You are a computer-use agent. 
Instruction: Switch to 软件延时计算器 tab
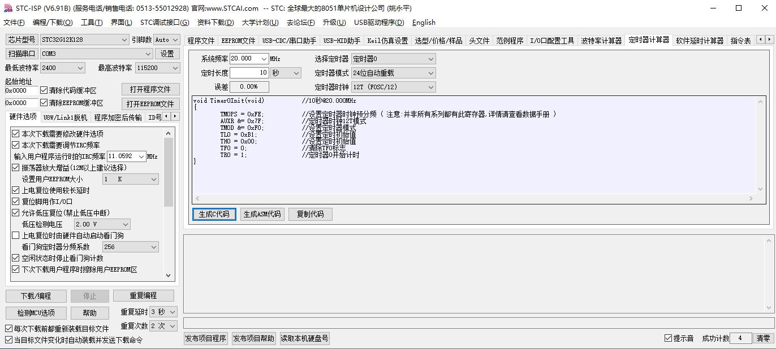[x=700, y=41]
